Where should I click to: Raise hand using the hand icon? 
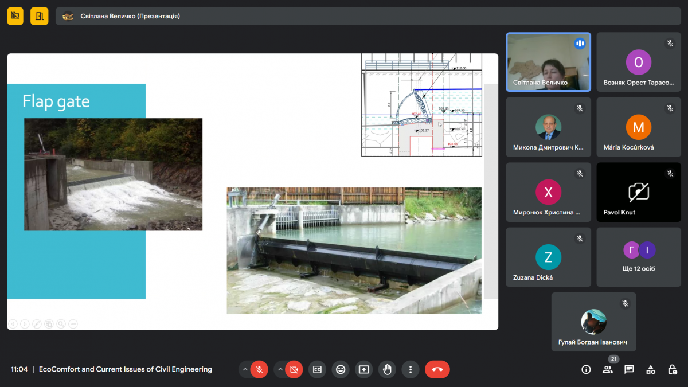[x=387, y=370]
